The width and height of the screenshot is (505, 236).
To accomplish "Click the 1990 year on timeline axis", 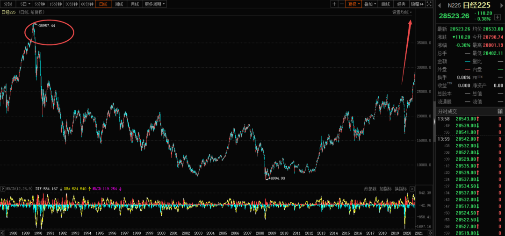I will pyautogui.click(x=38, y=233).
